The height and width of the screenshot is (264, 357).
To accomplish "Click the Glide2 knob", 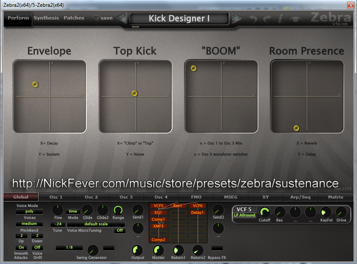I will tap(103, 210).
